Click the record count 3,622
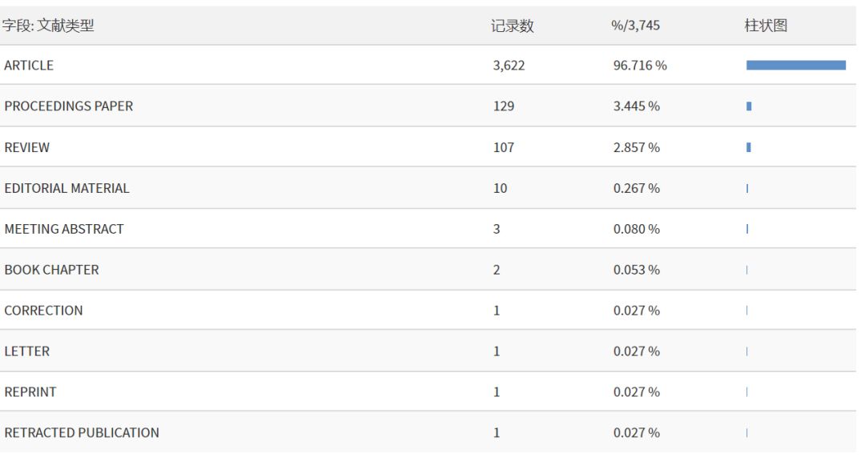This screenshot has height=457, width=865. (509, 66)
